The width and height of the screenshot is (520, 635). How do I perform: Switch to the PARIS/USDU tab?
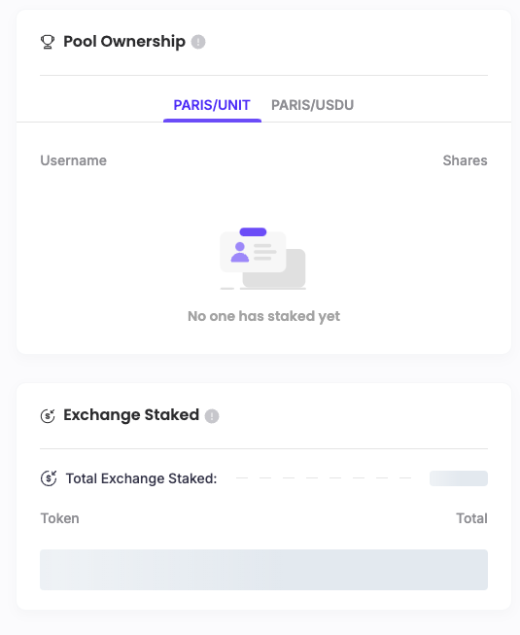(312, 105)
